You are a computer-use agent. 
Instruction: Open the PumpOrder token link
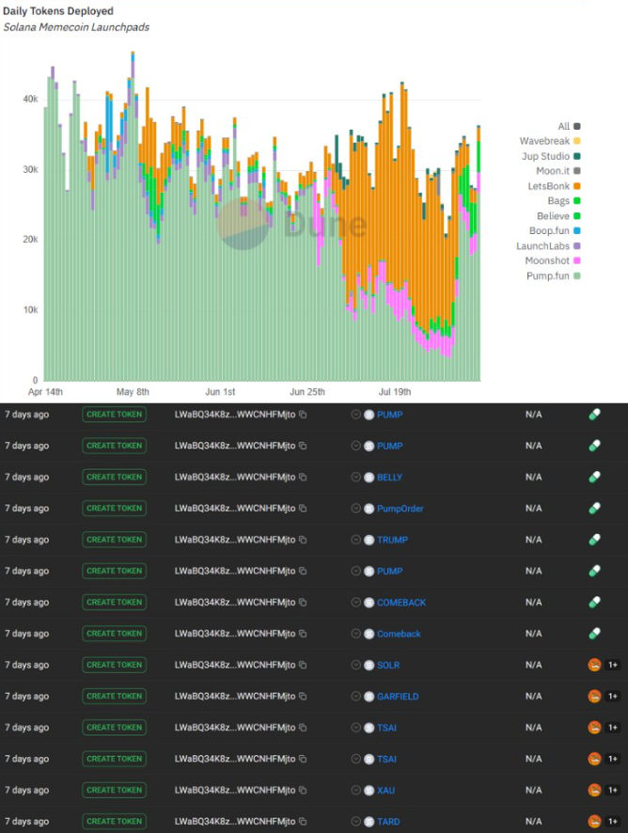coord(400,509)
